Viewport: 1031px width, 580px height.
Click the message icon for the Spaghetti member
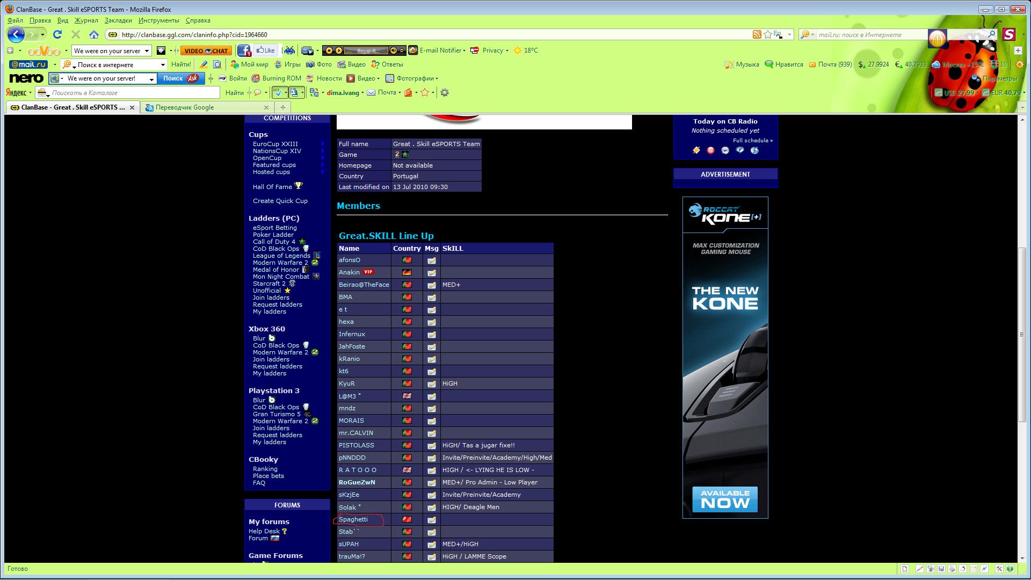(x=432, y=520)
